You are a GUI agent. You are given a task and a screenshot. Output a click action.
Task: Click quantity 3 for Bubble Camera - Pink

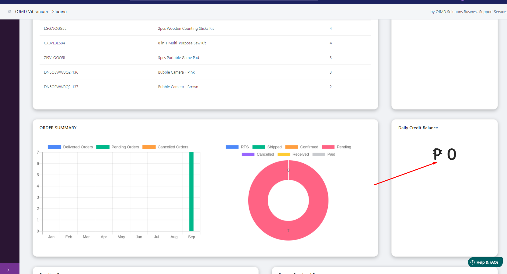point(331,72)
